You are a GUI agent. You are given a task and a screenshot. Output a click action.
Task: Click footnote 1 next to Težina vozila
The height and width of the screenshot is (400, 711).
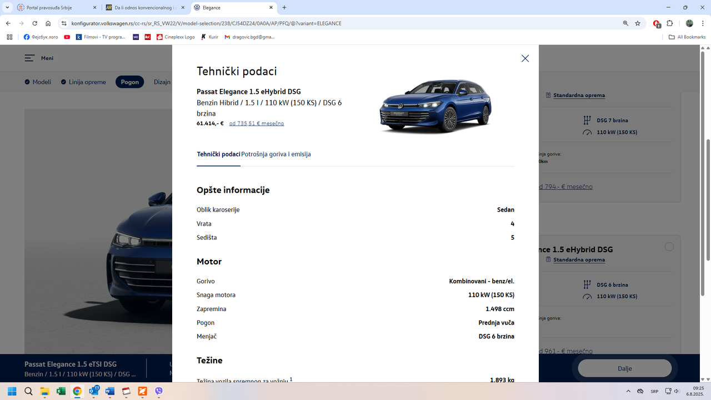tap(291, 379)
